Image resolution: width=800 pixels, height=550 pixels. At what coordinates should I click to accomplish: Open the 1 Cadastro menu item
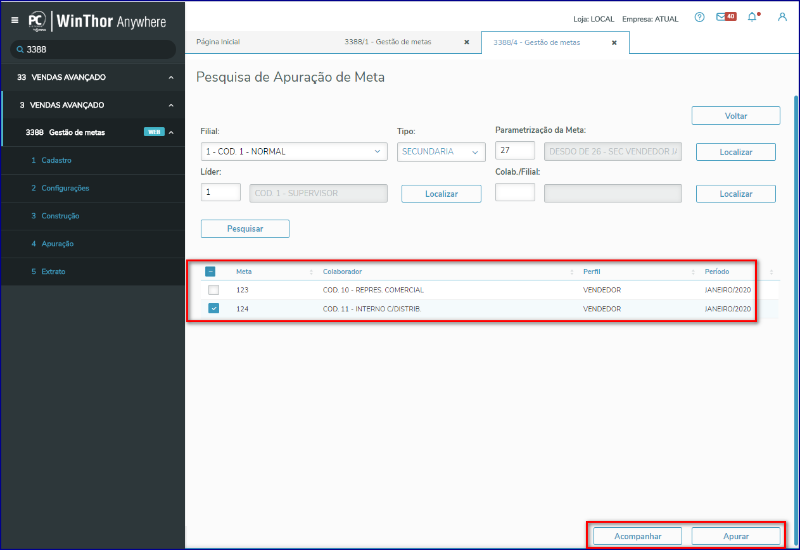(93, 160)
